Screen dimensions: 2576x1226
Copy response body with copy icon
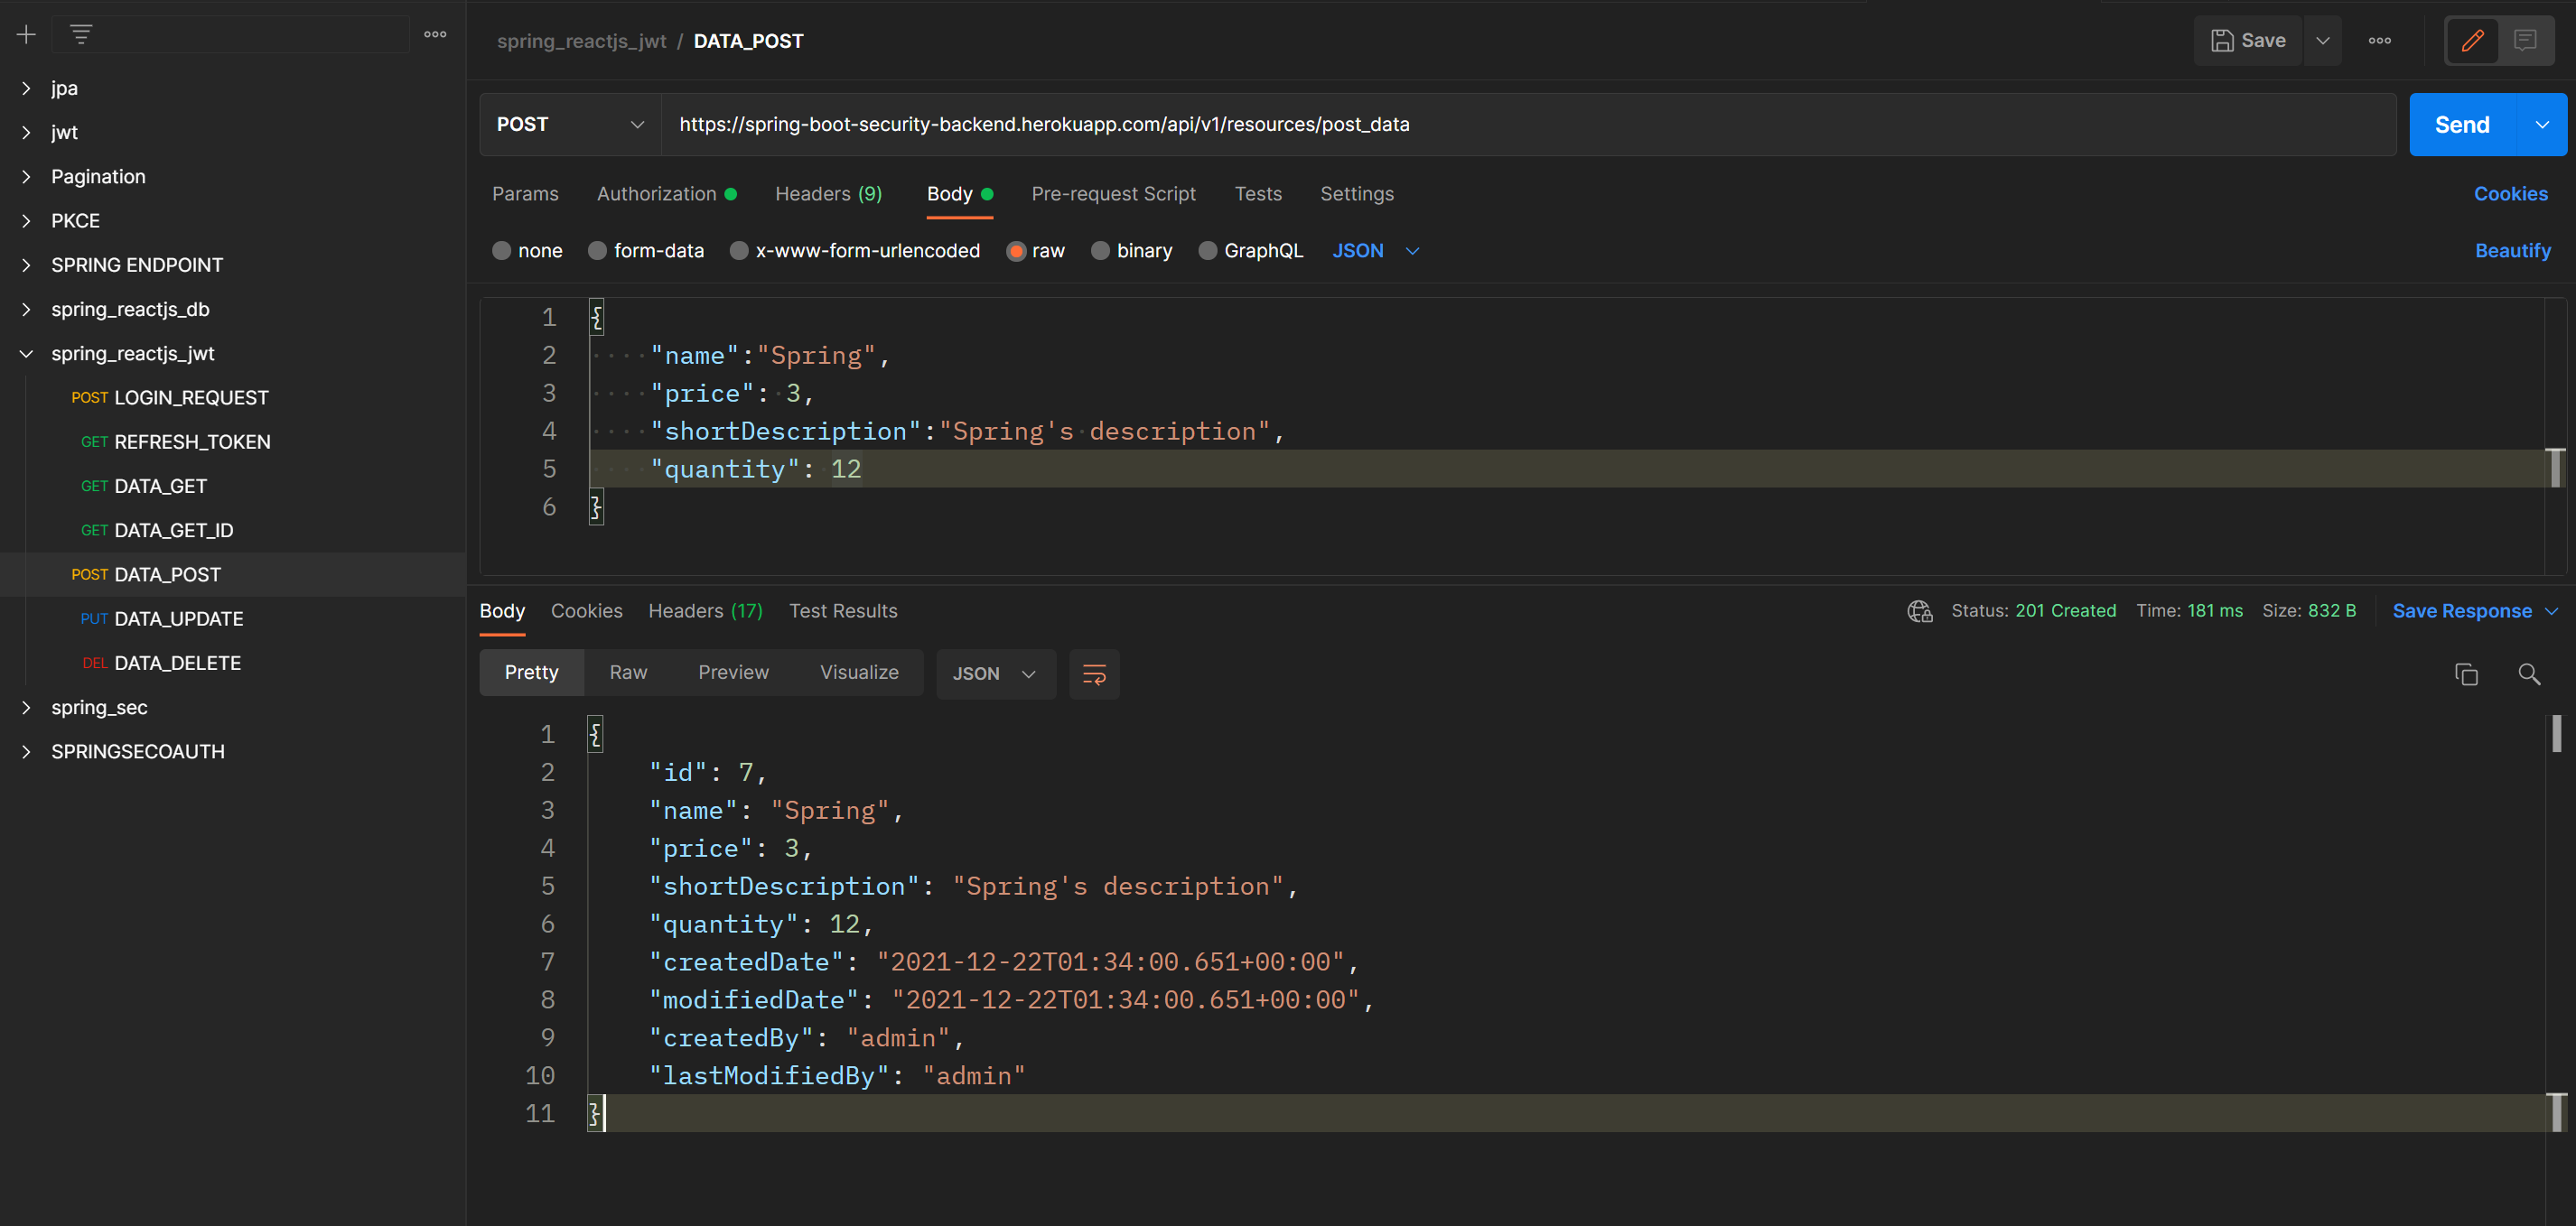point(2466,674)
